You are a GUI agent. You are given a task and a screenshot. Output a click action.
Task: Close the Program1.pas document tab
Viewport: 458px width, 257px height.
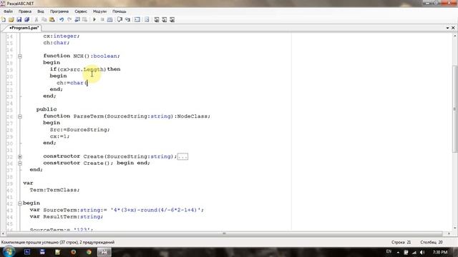coord(453,28)
